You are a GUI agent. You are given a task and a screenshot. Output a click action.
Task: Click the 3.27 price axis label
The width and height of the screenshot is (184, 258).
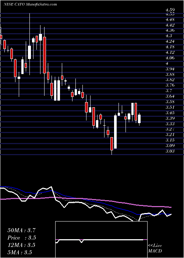(x=170, y=129)
